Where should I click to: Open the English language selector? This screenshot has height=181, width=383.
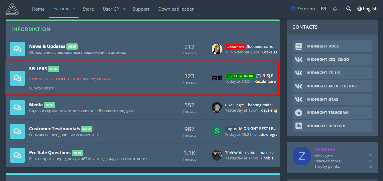click(x=367, y=9)
